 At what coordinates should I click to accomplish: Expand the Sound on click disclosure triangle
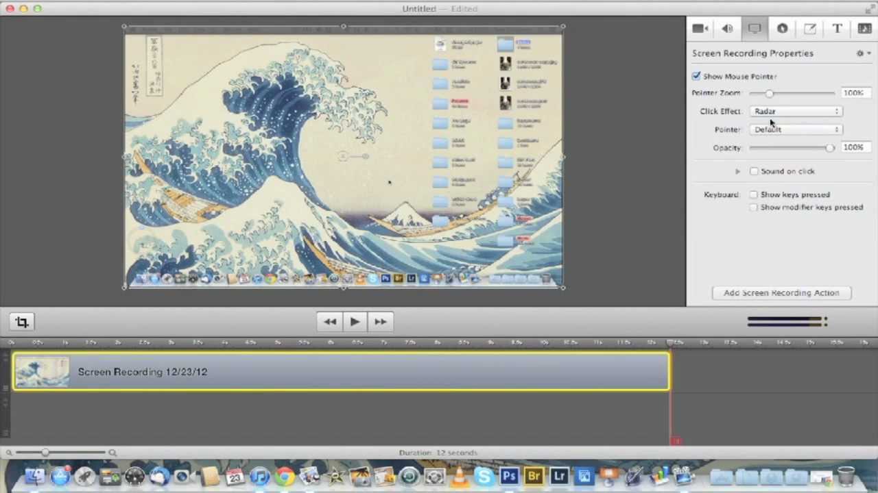tap(737, 171)
